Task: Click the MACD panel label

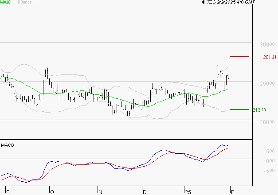Action: pyautogui.click(x=8, y=145)
